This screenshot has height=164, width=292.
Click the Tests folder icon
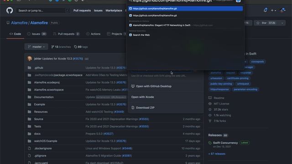click(29, 126)
